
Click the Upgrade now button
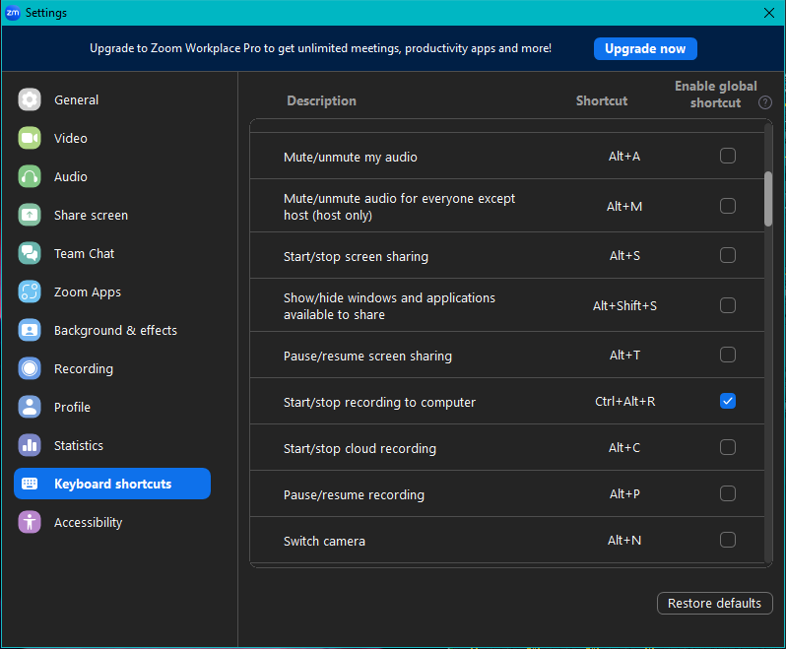coord(645,48)
